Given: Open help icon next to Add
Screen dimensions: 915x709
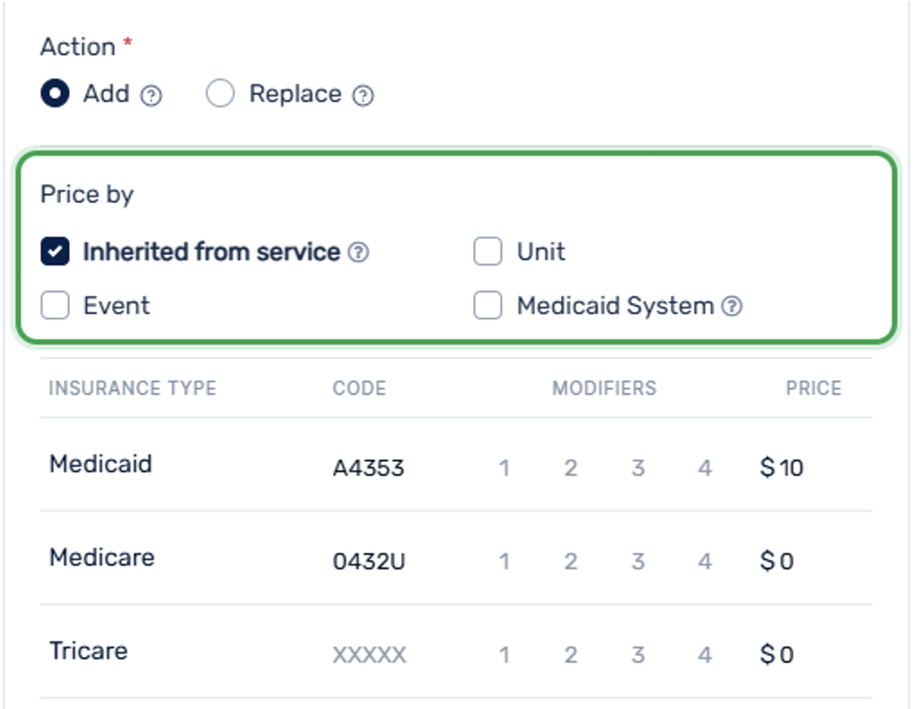Looking at the screenshot, I should tap(151, 95).
